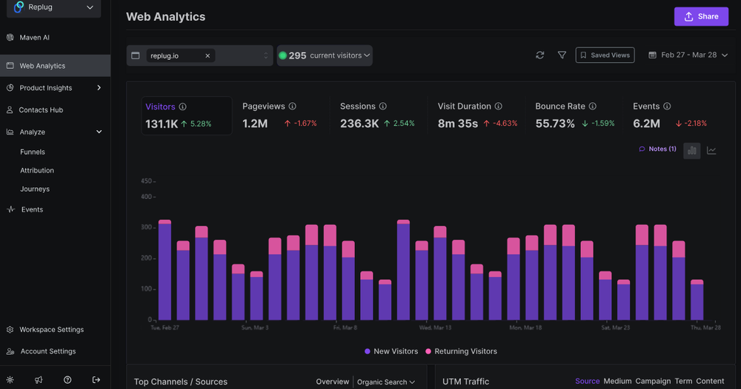Open the Organic Search dropdown
This screenshot has height=389, width=741.
click(x=386, y=382)
